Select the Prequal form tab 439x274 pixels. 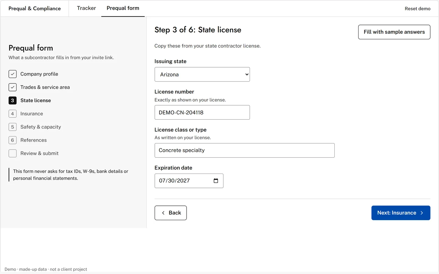pos(123,8)
